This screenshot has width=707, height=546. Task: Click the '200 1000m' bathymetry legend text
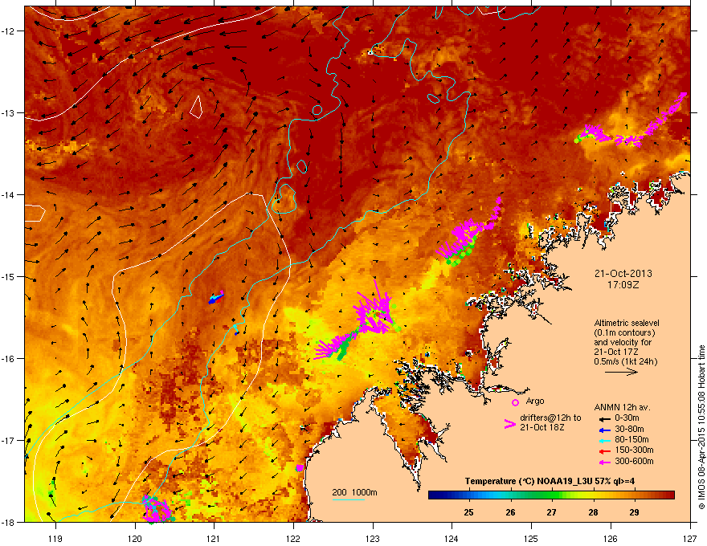coord(355,492)
